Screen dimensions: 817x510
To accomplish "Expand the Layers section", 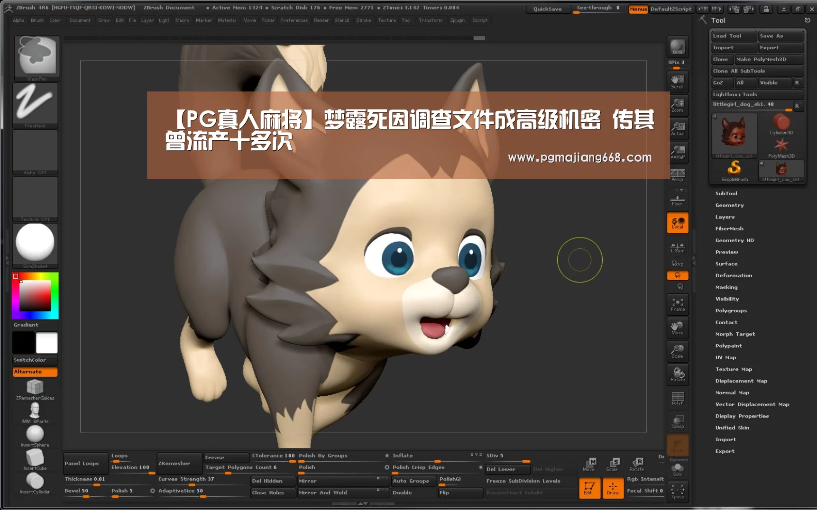I will [725, 217].
